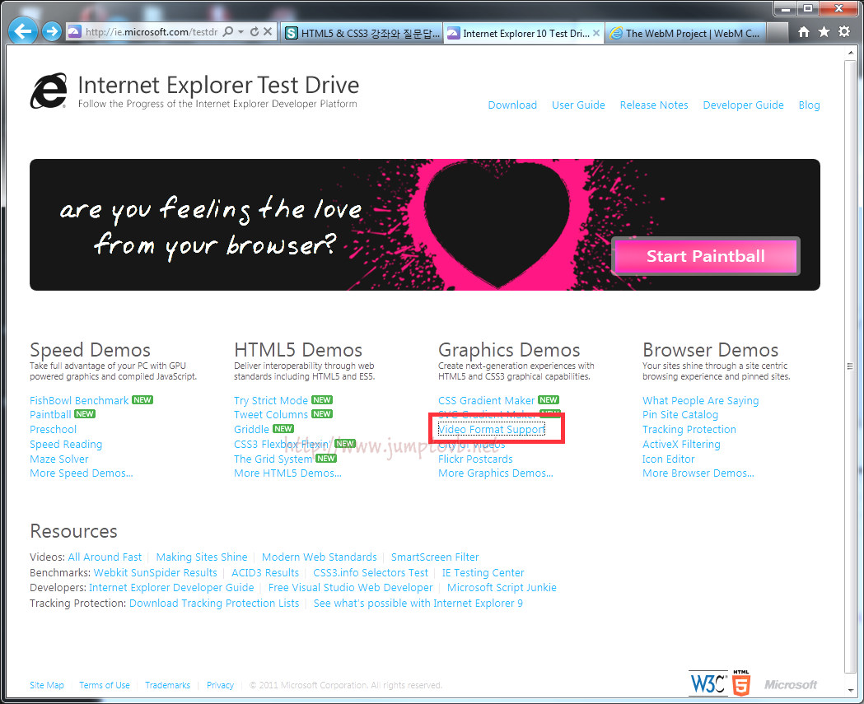
Task: Open the Making Sites Shine video link
Action: [202, 557]
